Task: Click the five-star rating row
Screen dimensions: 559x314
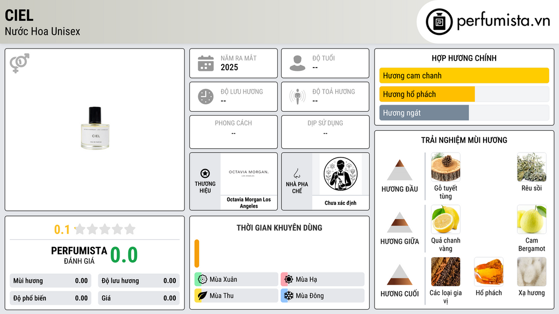Action: tap(105, 230)
